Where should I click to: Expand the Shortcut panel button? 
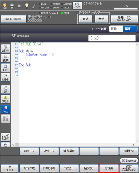129,160
